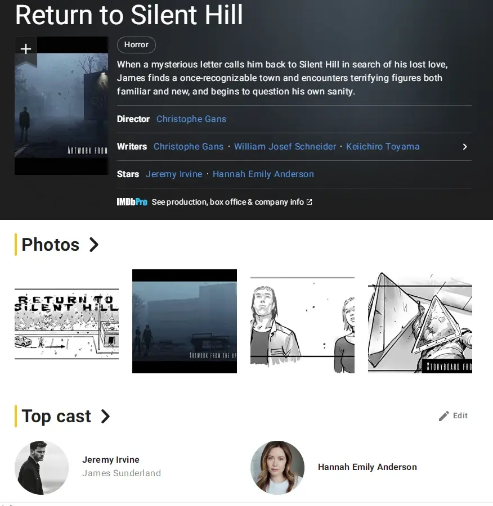View the Return to Silent Hill poster

(x=61, y=106)
